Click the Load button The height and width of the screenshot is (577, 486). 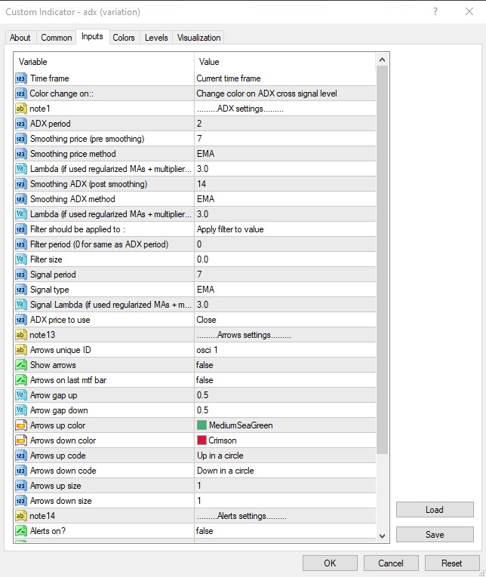435,510
